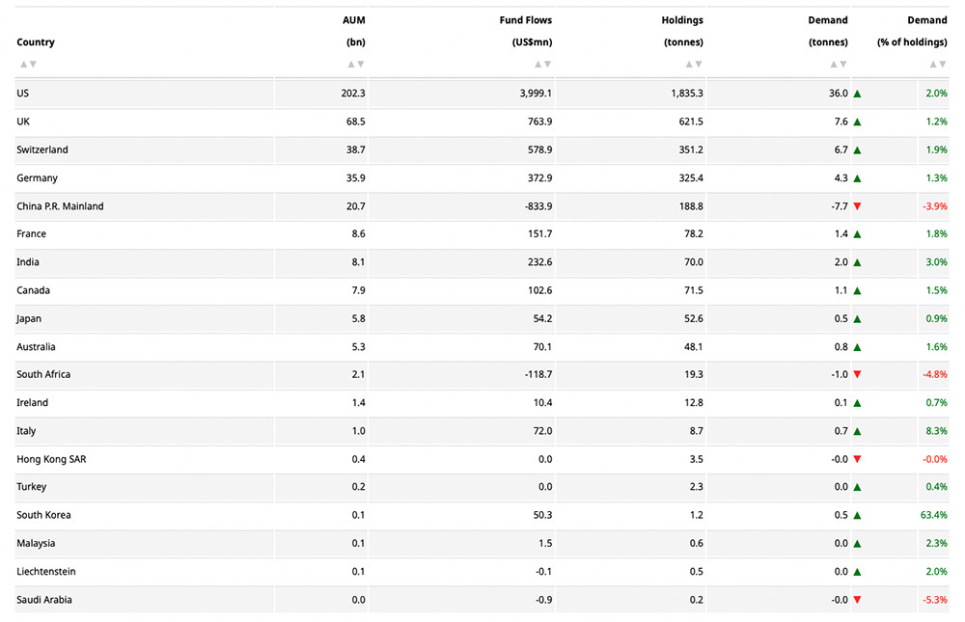Click the red down arrow in South Africa row

coord(857,374)
